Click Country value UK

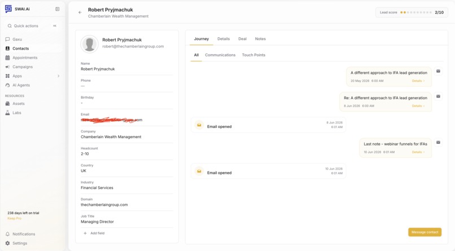[84, 171]
